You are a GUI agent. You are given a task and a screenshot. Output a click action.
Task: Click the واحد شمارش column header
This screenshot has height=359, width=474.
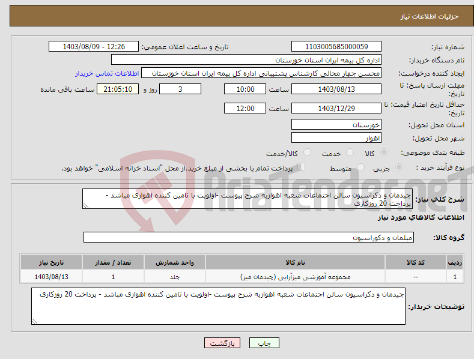pos(175,262)
